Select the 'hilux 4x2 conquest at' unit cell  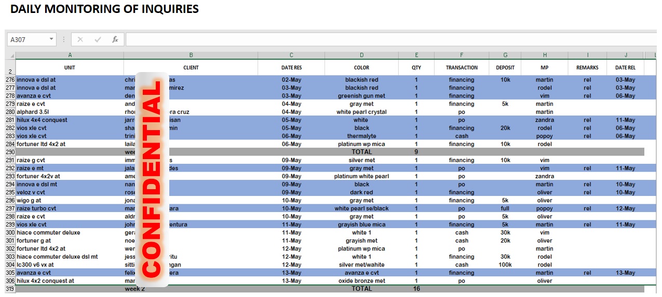[x=70, y=281]
